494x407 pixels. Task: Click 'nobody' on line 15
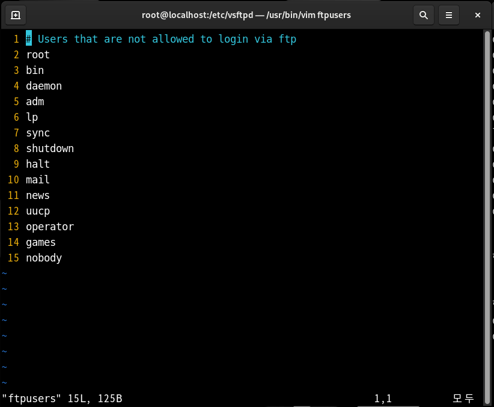click(x=44, y=258)
